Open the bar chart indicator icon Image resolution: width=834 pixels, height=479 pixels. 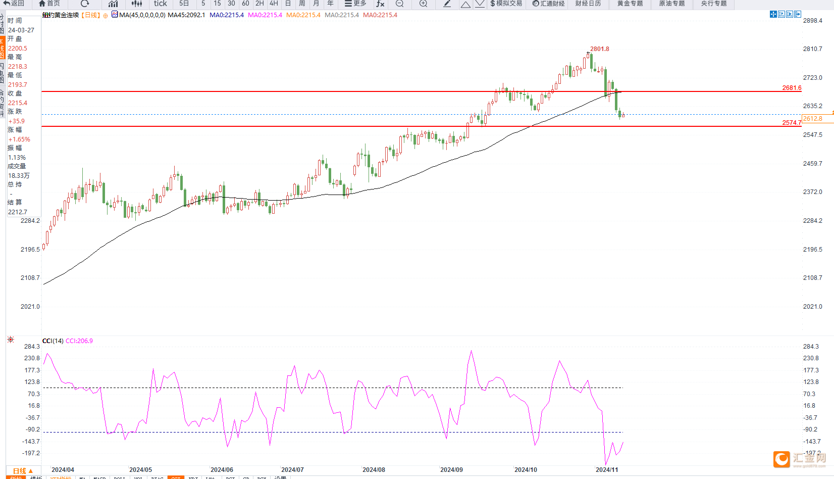[113, 4]
